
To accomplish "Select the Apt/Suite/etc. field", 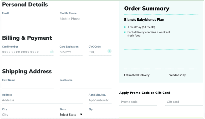I will pyautogui.click(x=100, y=100).
